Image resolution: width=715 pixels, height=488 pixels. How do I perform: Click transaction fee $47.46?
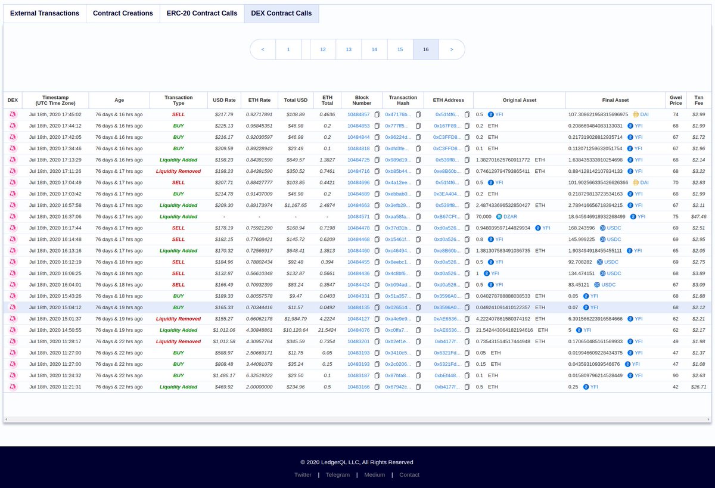(x=698, y=217)
